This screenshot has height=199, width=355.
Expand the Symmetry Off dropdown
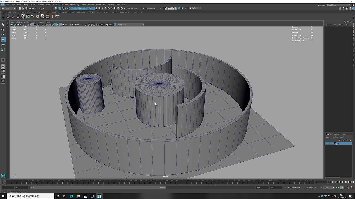point(151,9)
